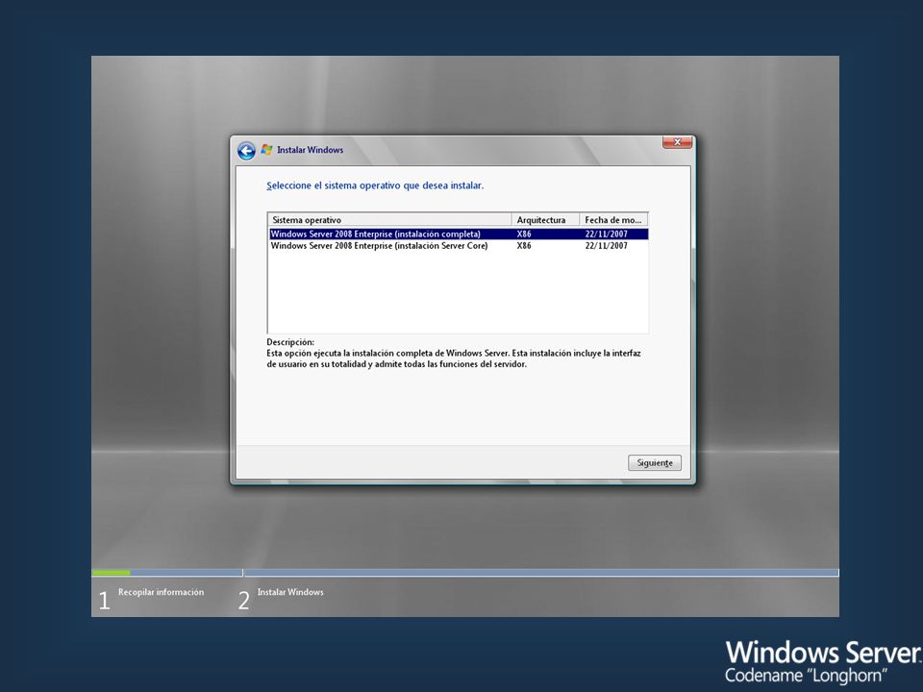This screenshot has height=692, width=923.
Task: Click the green setup progress bar
Action: (x=112, y=573)
